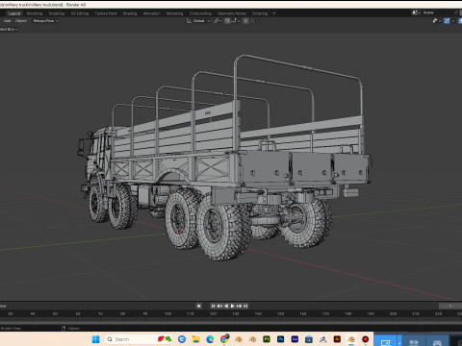Image resolution: width=462 pixels, height=346 pixels.
Task: Open the overlays options dropdown arrow
Action: pyautogui.click(x=452, y=21)
